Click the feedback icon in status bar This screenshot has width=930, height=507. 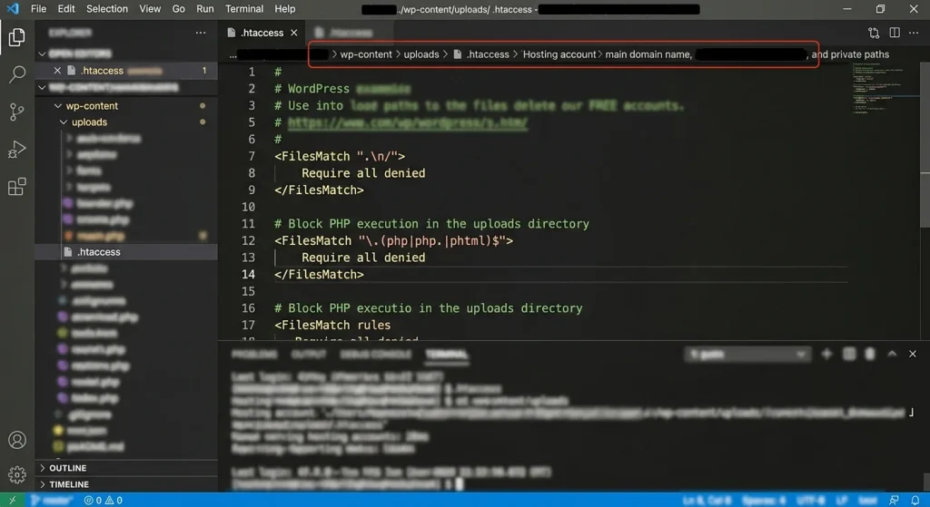coord(894,500)
